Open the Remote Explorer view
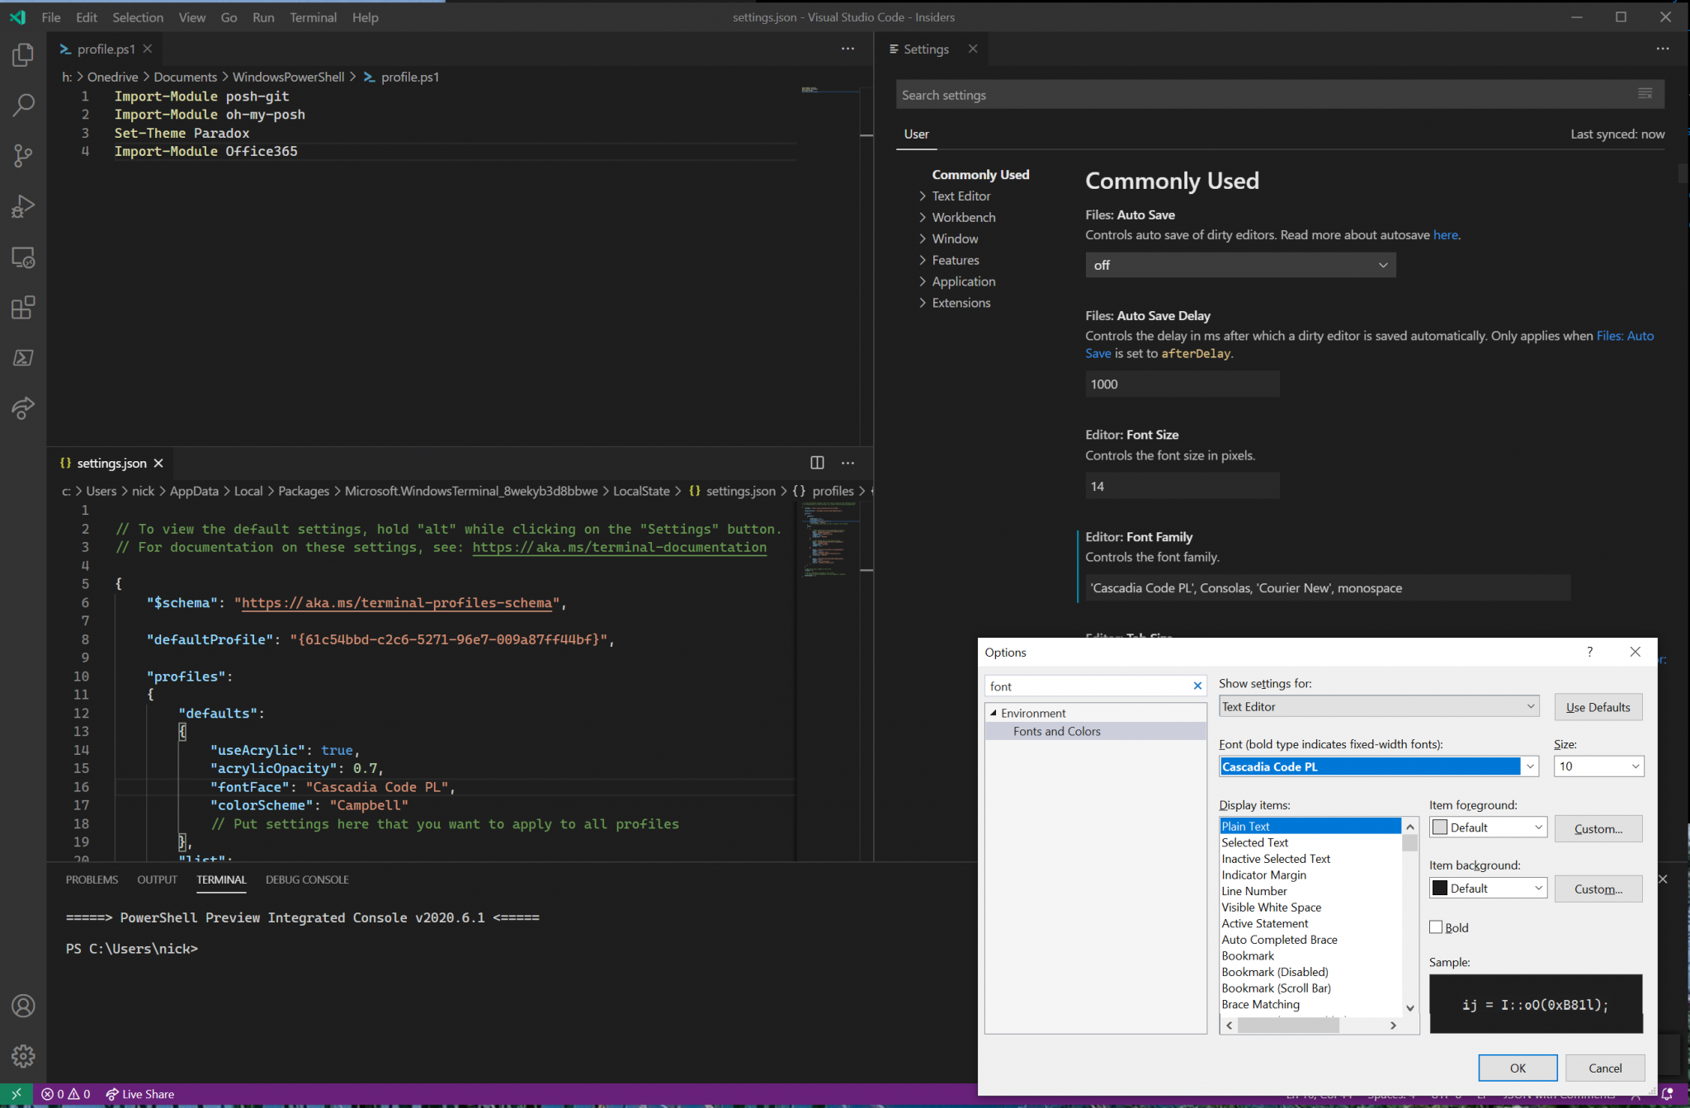Image resolution: width=1690 pixels, height=1108 pixels. (22, 257)
